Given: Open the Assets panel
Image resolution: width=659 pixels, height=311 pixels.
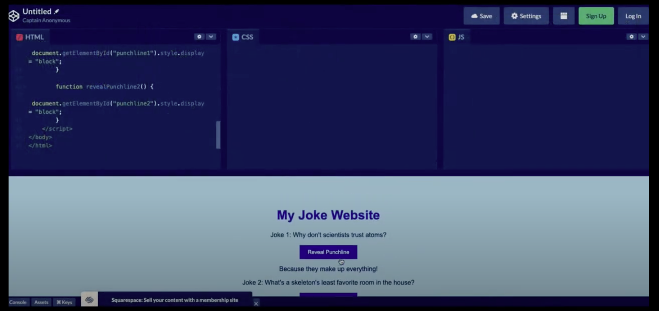Looking at the screenshot, I should tap(41, 302).
